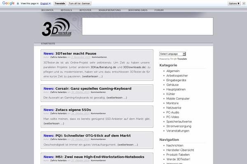Click the Translate button
The image size is (247, 164).
tap(60, 3)
